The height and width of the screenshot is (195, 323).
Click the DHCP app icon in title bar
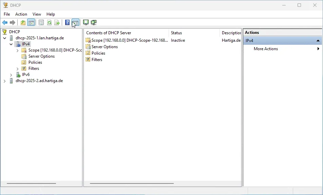click(x=5, y=5)
